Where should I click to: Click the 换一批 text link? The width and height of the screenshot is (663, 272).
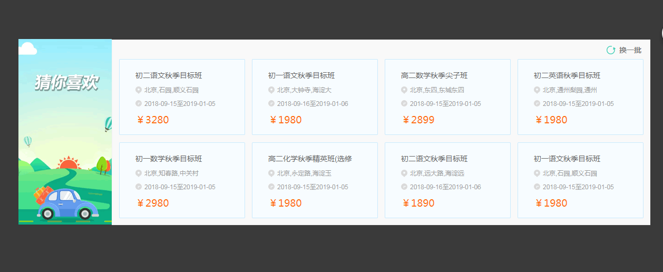tap(630, 50)
